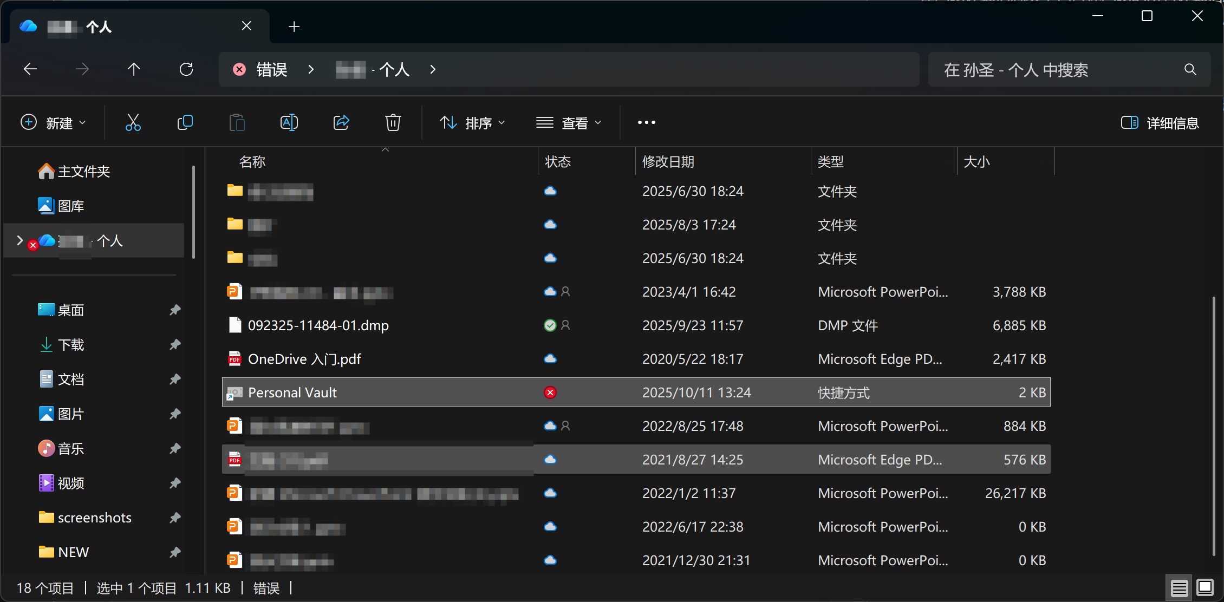Image resolution: width=1224 pixels, height=602 pixels.
Task: Click the Share icon in toolbar
Action: [341, 123]
